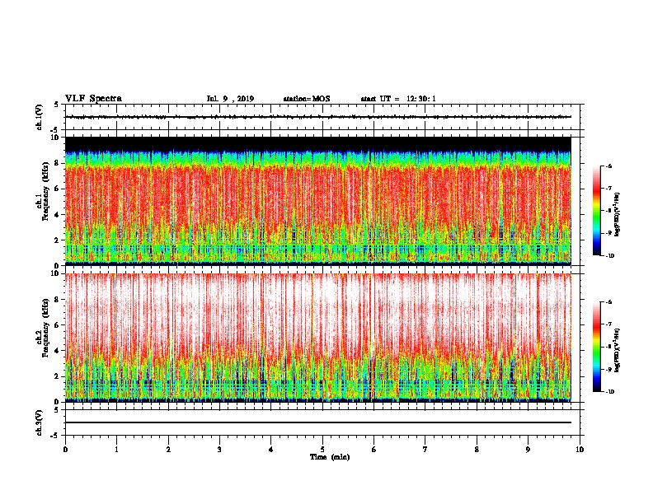653x504 pixels.
Task: Click the "start UT = 12:30:1" header text
Action: point(398,99)
